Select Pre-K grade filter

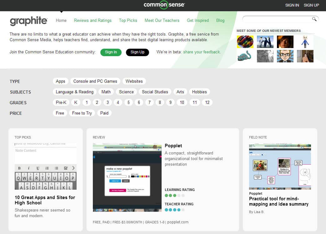(61, 102)
